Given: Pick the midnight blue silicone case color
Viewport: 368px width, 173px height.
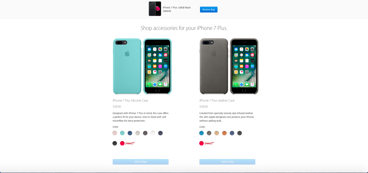Looking at the screenshot, I should coord(160,133).
